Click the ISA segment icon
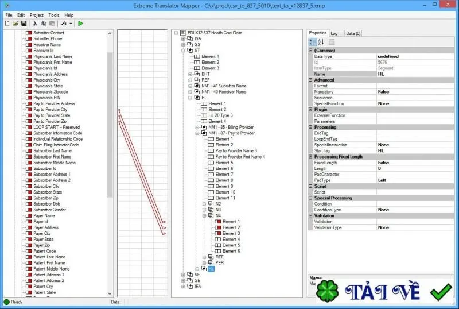Screen dimensions: 459x309 [x=190, y=38]
